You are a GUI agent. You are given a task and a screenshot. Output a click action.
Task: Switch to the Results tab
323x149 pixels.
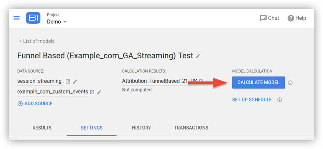pos(42,128)
